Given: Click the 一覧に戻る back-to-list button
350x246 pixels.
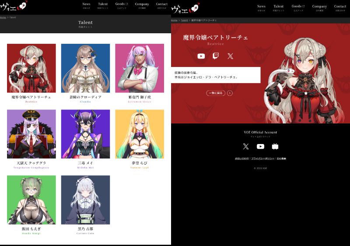Looking at the screenshot, I should point(216,93).
